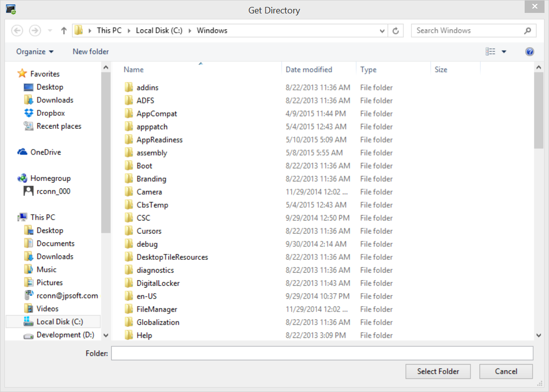
Task: Click the search magnifier icon
Action: click(527, 31)
